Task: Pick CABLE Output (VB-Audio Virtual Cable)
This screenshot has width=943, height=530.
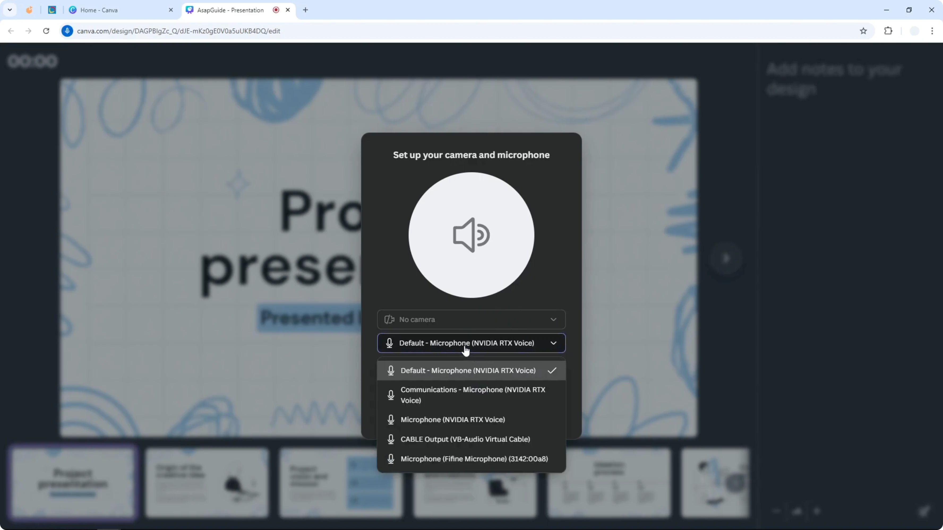Action: 471,439
